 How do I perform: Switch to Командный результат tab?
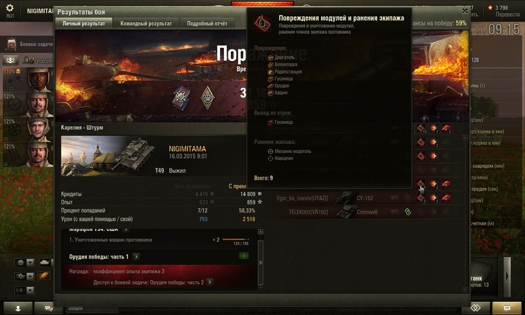click(146, 23)
